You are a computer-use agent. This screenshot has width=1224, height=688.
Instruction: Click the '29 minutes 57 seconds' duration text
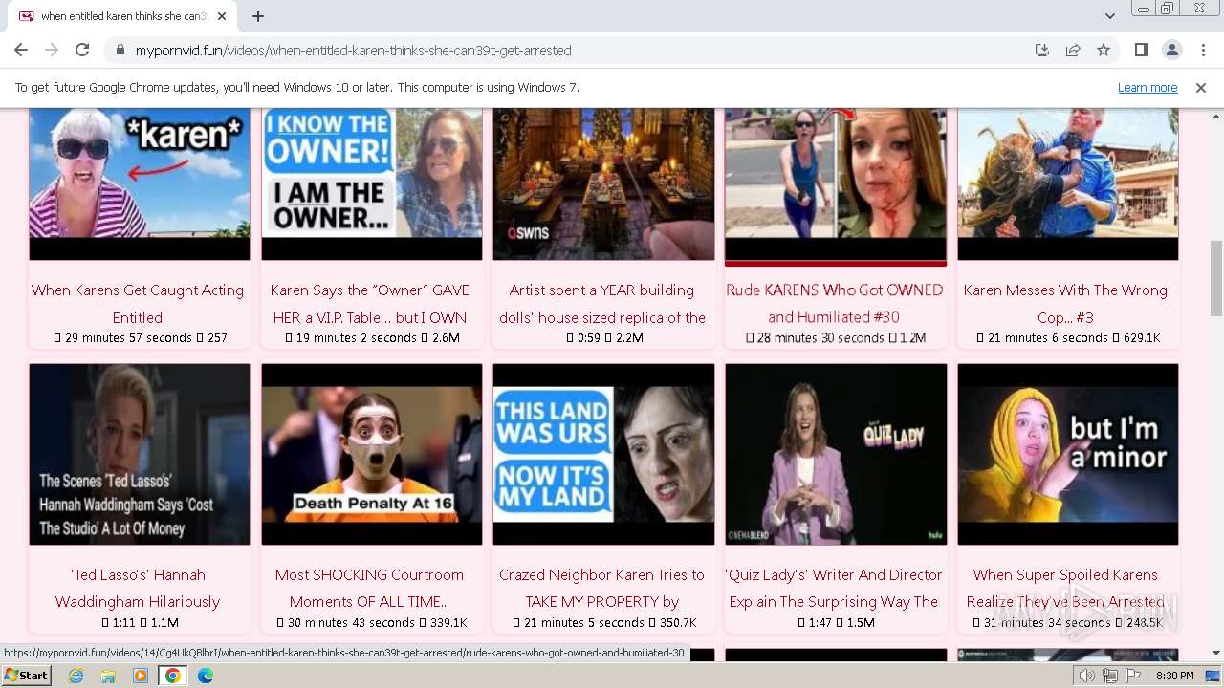click(129, 338)
